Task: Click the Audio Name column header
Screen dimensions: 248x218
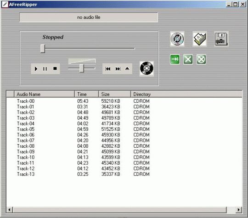Action: point(44,94)
